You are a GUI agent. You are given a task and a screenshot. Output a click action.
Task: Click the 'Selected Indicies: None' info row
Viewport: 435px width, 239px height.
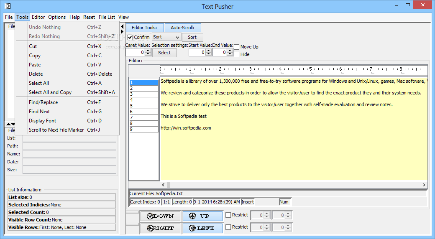point(61,205)
